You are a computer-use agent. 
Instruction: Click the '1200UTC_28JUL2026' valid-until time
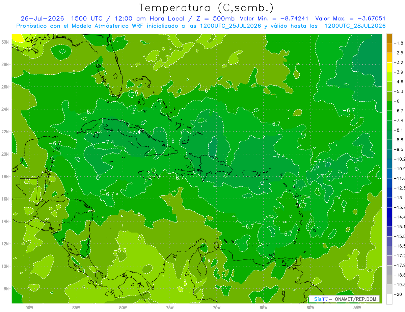point(355,26)
